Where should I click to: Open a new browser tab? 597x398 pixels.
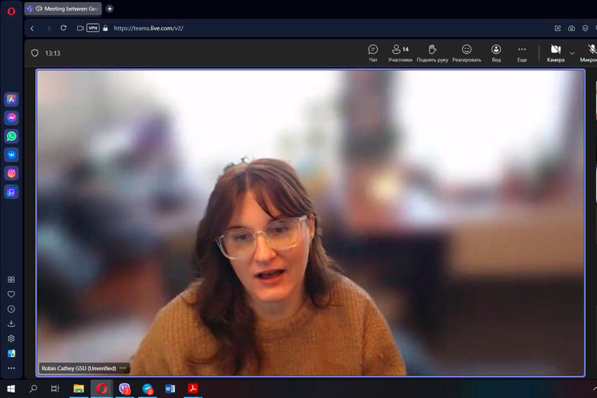pyautogui.click(x=109, y=9)
